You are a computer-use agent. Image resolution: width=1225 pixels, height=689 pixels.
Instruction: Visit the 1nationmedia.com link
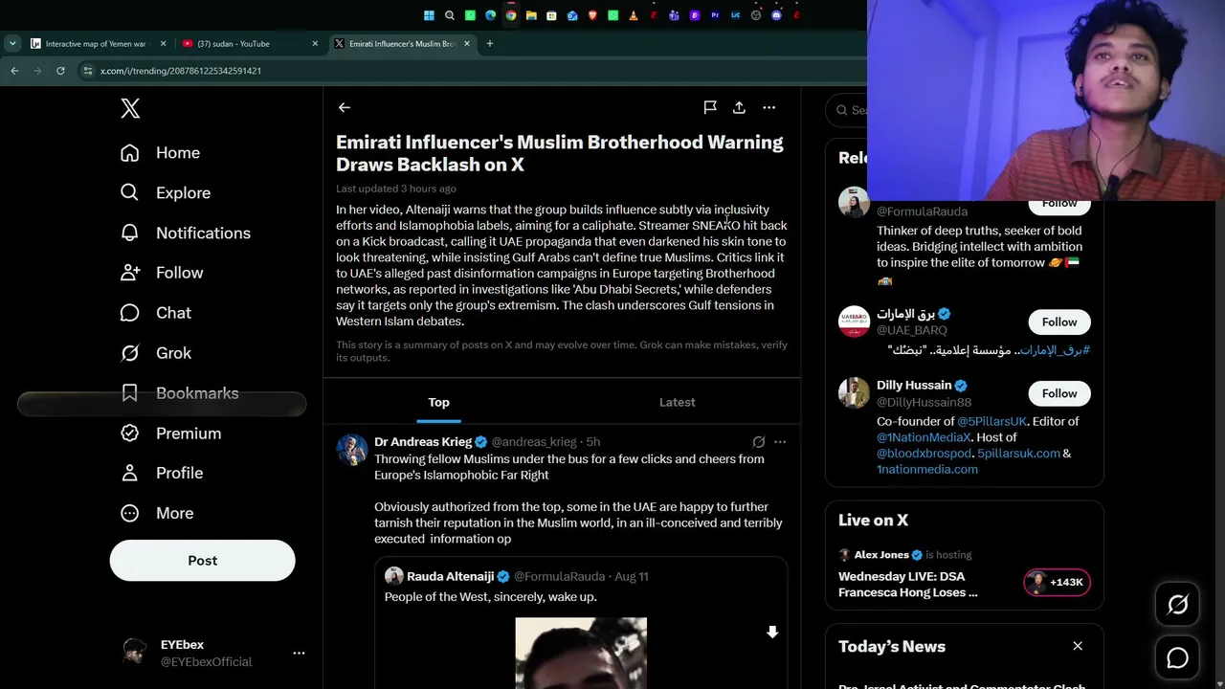click(x=927, y=470)
